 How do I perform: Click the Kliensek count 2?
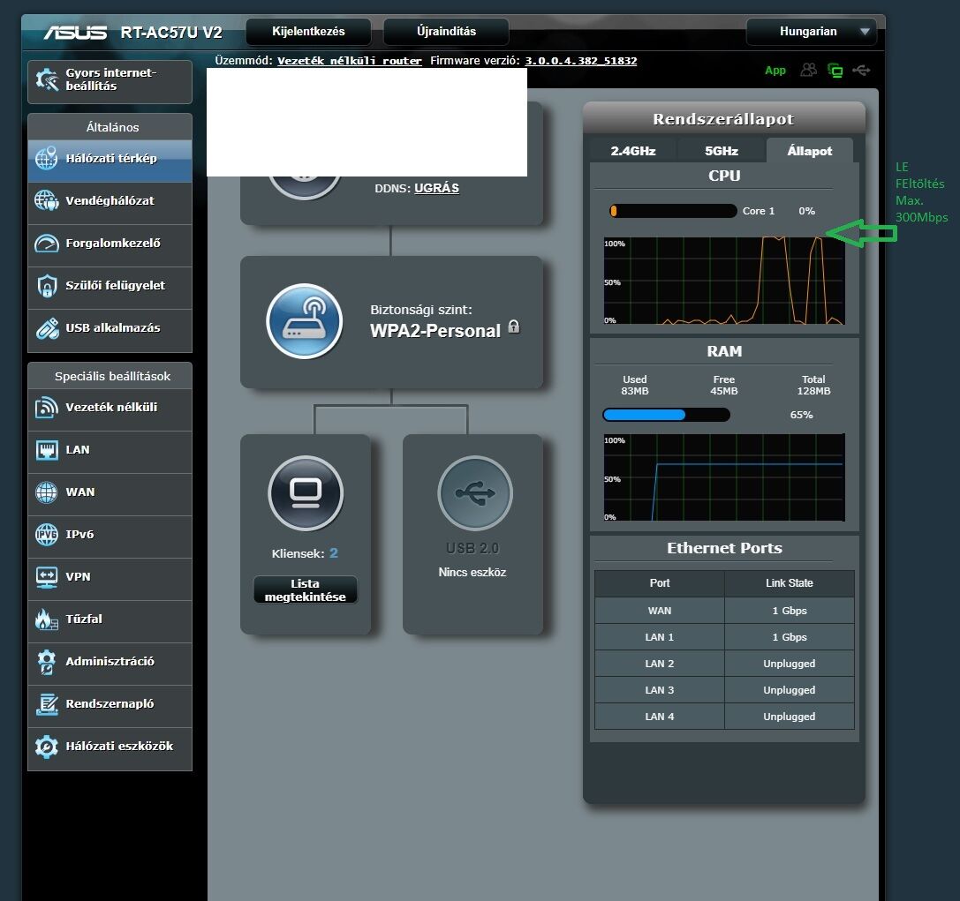pos(334,553)
